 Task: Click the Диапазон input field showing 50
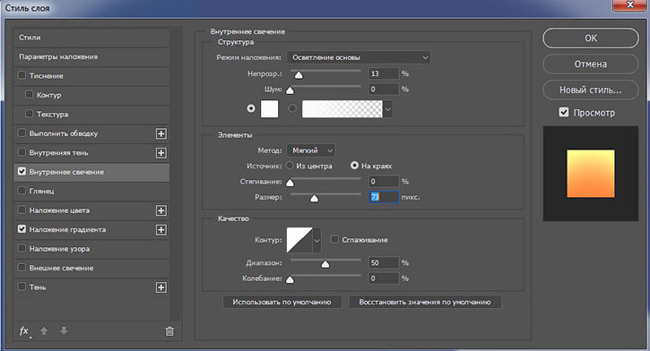(384, 263)
